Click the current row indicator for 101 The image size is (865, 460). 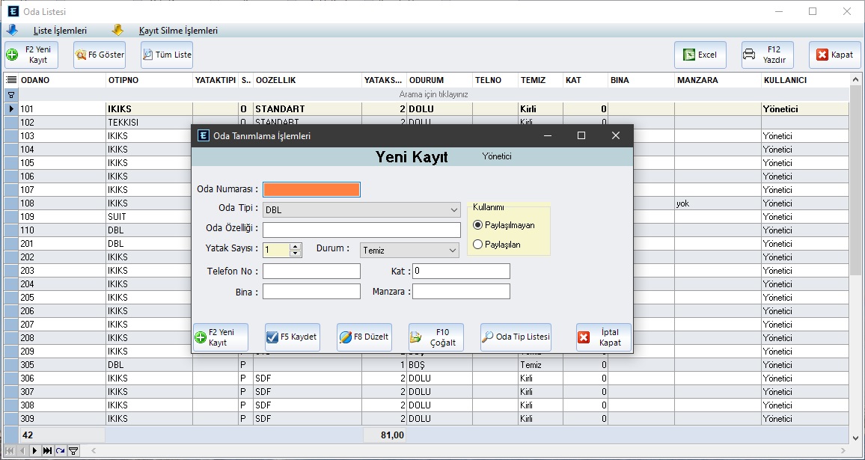tap(11, 108)
